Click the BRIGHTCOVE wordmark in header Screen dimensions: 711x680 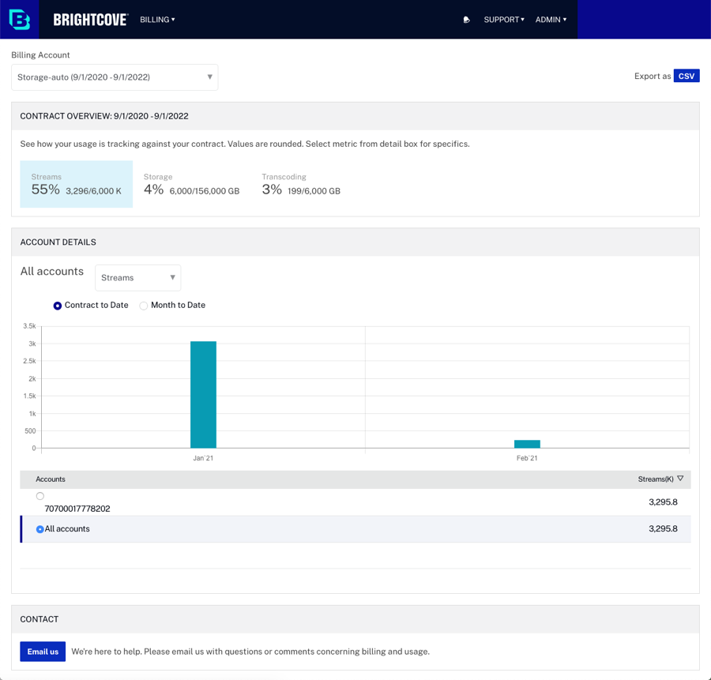(90, 20)
